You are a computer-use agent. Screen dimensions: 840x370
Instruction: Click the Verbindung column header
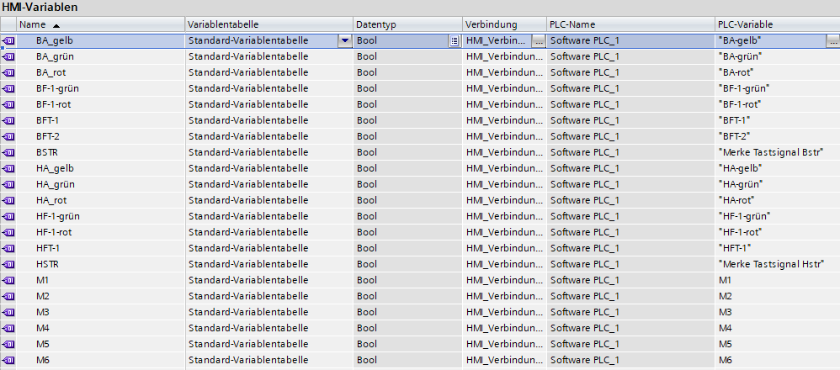tap(503, 24)
